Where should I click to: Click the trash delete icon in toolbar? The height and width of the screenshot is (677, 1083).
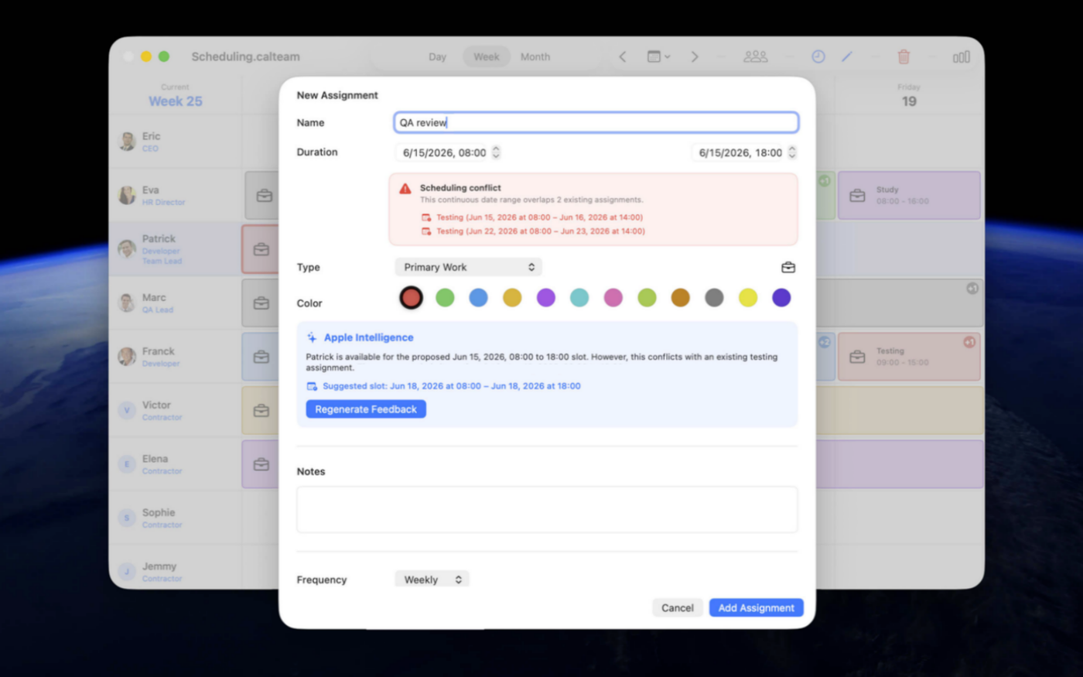pos(904,56)
